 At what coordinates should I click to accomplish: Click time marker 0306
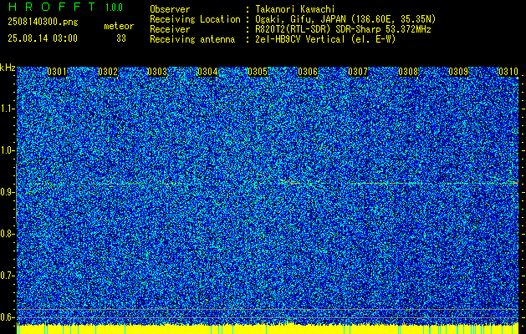(308, 72)
